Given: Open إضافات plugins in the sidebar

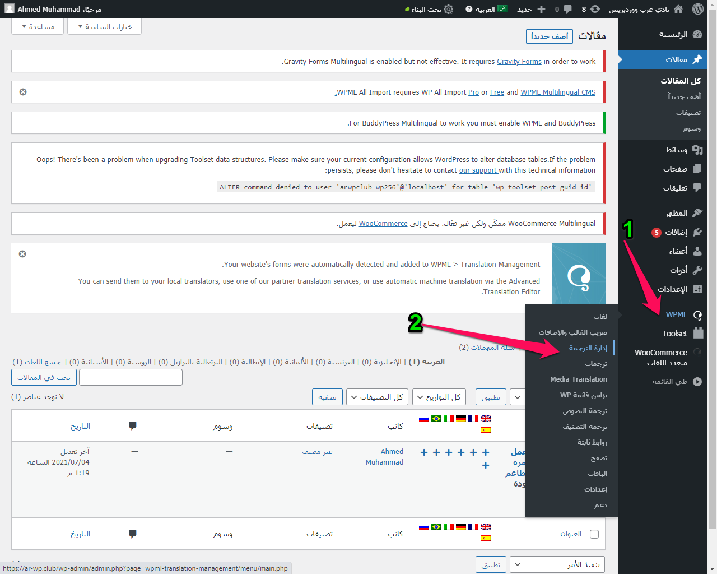Looking at the screenshot, I should pos(663,232).
